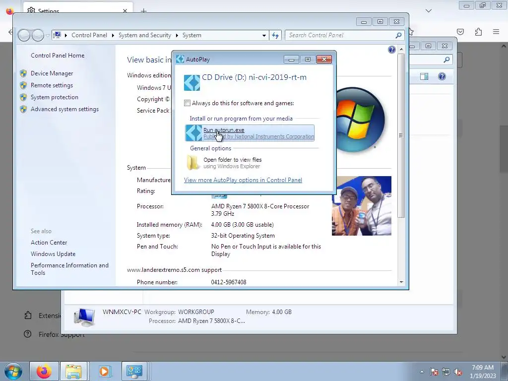This screenshot has width=508, height=381.
Task: Open Advanced system settings
Action: tap(65, 109)
